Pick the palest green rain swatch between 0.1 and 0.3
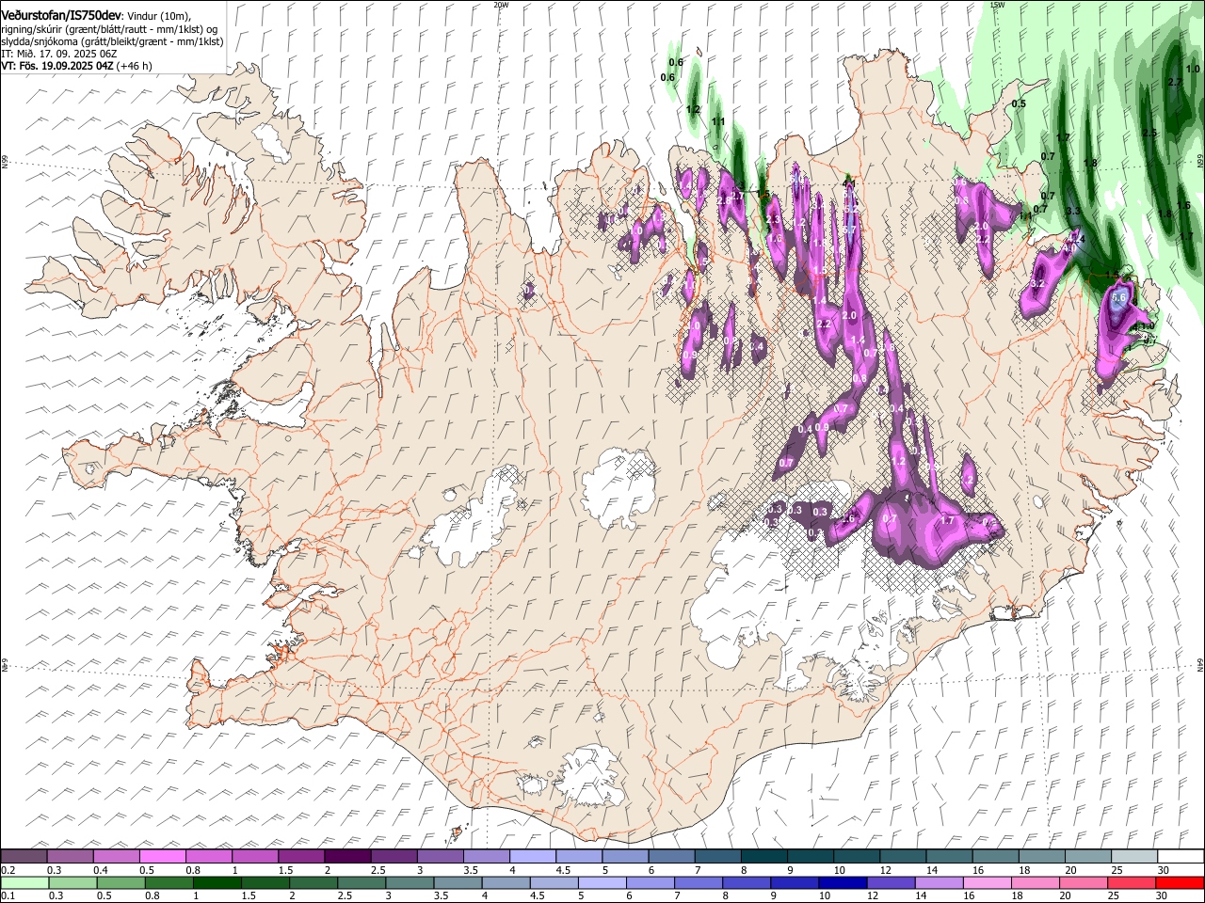The height and width of the screenshot is (903, 1205). coord(24,882)
